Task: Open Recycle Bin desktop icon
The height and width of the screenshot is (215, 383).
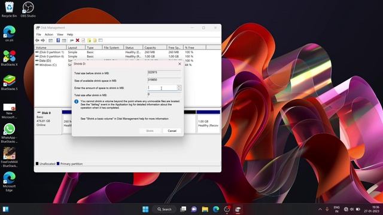Action: 10,10
